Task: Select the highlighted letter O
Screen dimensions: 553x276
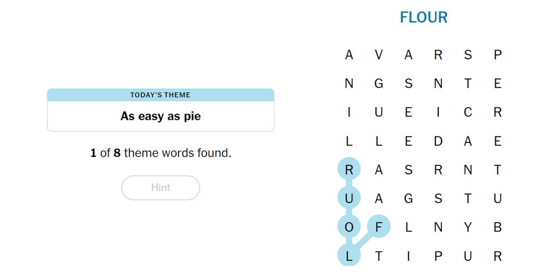Action: 349,227
